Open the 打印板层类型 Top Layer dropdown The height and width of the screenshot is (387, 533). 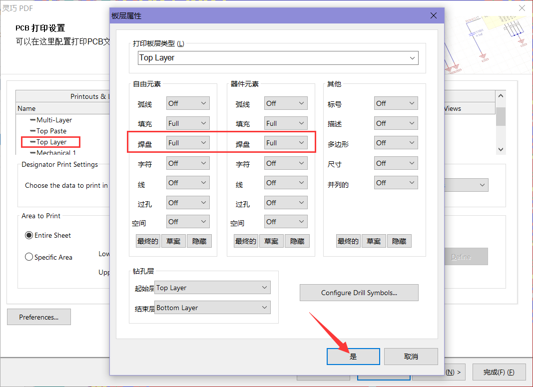278,58
